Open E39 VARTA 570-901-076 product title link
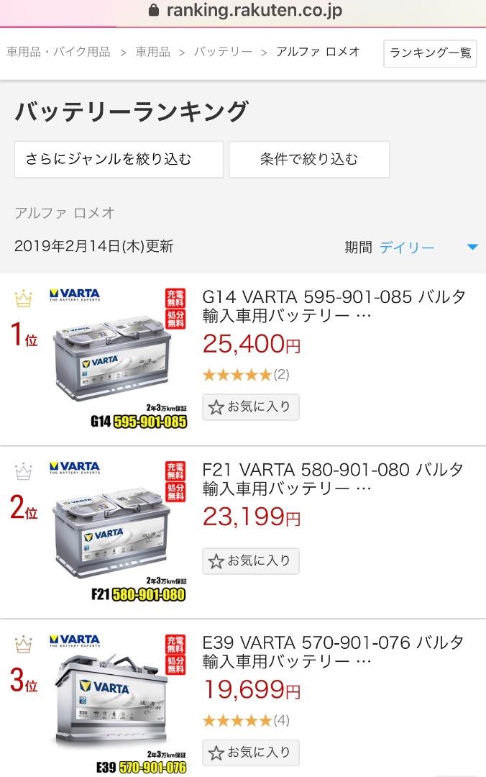Viewport: 486px width, 777px height. [x=334, y=652]
